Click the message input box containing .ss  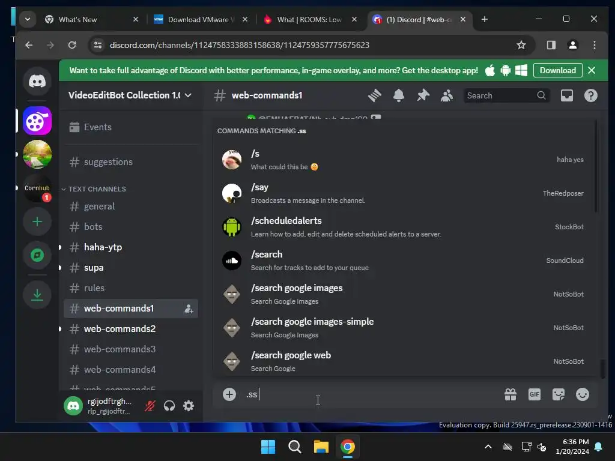[x=369, y=394]
